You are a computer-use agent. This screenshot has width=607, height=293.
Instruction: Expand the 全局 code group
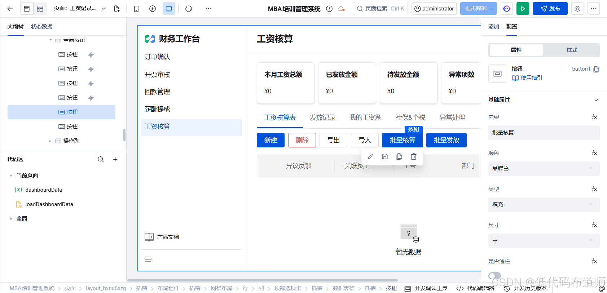point(11,219)
